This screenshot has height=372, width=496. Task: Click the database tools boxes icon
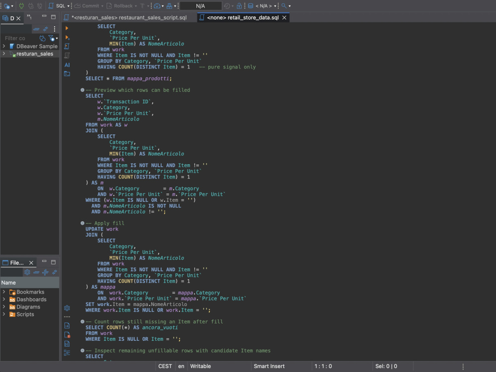point(169,5)
